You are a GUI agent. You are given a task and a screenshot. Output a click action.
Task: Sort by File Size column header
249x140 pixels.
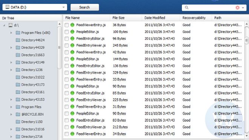126,18
